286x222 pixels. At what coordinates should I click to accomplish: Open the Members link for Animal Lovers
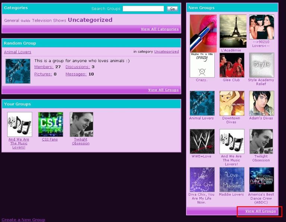(44, 67)
